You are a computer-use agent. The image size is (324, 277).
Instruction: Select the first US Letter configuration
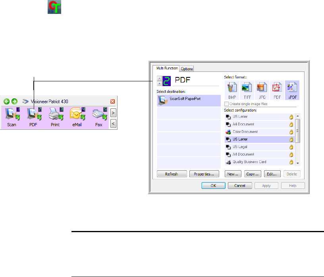[x=260, y=117]
